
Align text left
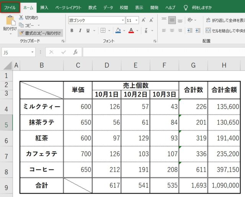164,31
